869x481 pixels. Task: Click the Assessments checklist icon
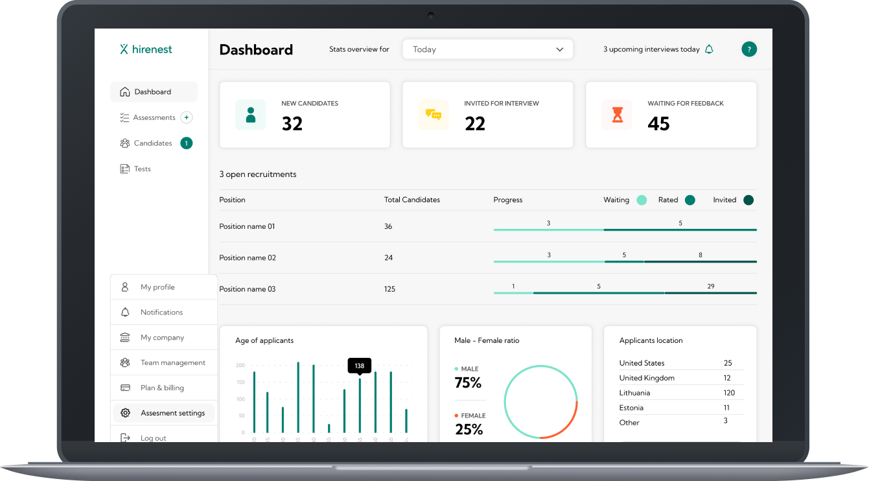pos(125,117)
